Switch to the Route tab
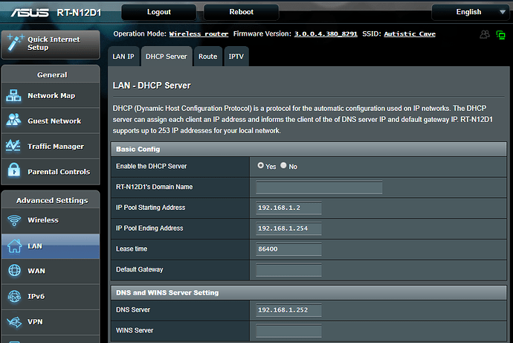Image resolution: width=513 pixels, height=343 pixels. pos(207,57)
